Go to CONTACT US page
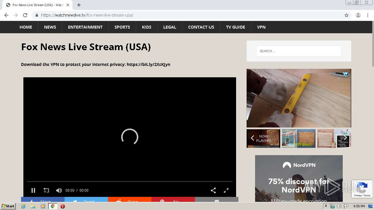 click(x=201, y=27)
